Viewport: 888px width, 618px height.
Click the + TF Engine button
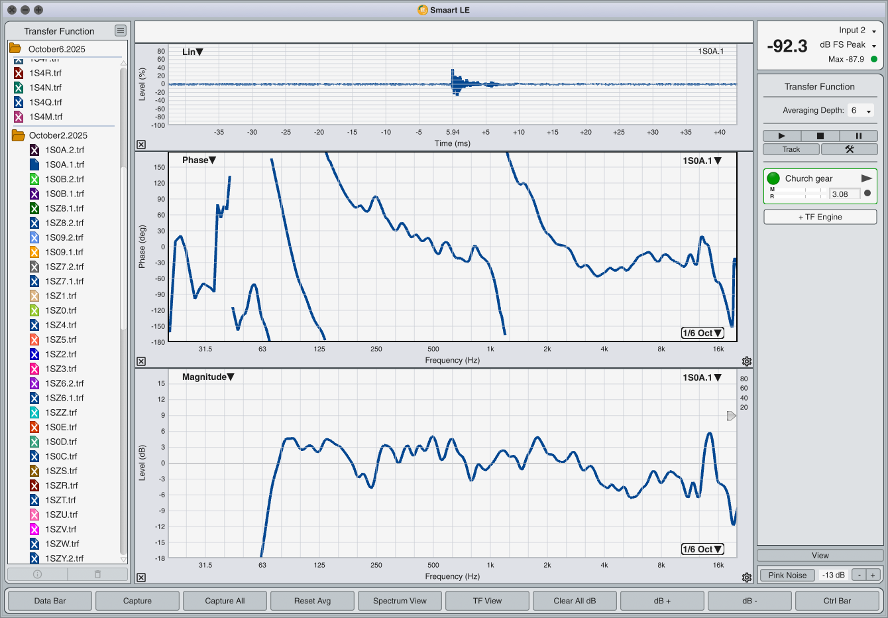(820, 217)
